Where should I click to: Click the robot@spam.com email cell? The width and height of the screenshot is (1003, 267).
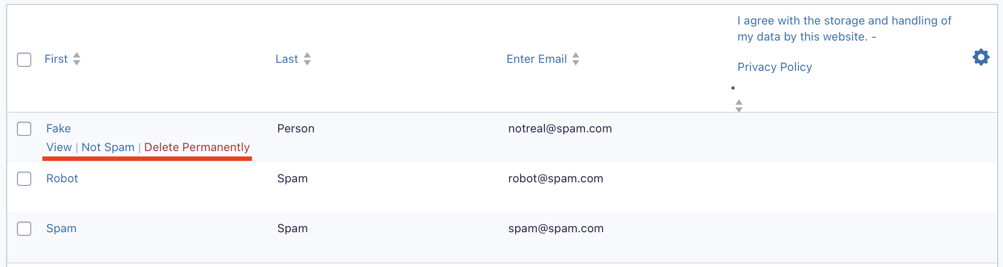click(556, 178)
